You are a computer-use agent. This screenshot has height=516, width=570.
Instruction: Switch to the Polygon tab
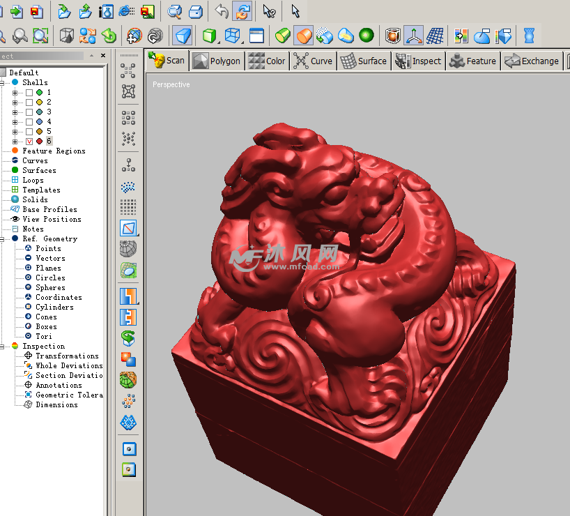(x=217, y=61)
